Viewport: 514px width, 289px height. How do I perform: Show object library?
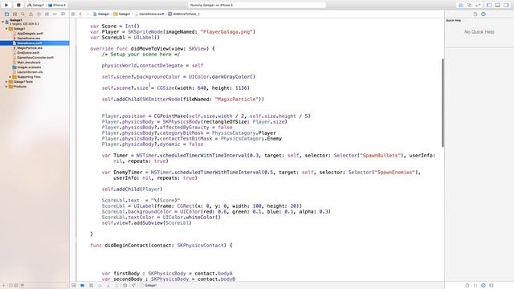click(483, 286)
